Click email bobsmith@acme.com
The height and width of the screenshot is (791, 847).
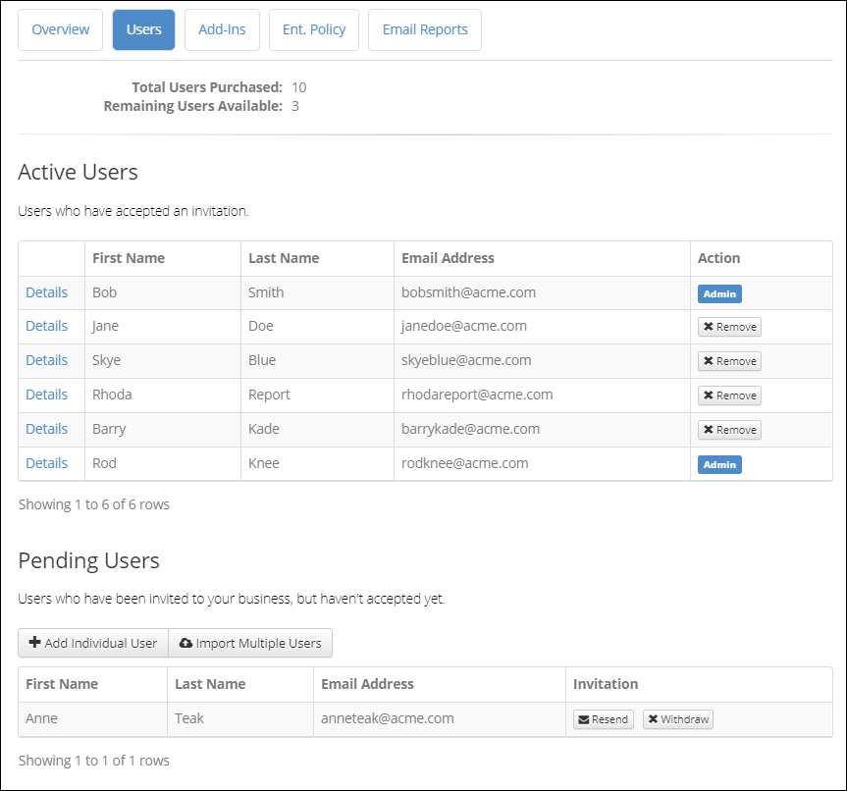tap(468, 292)
